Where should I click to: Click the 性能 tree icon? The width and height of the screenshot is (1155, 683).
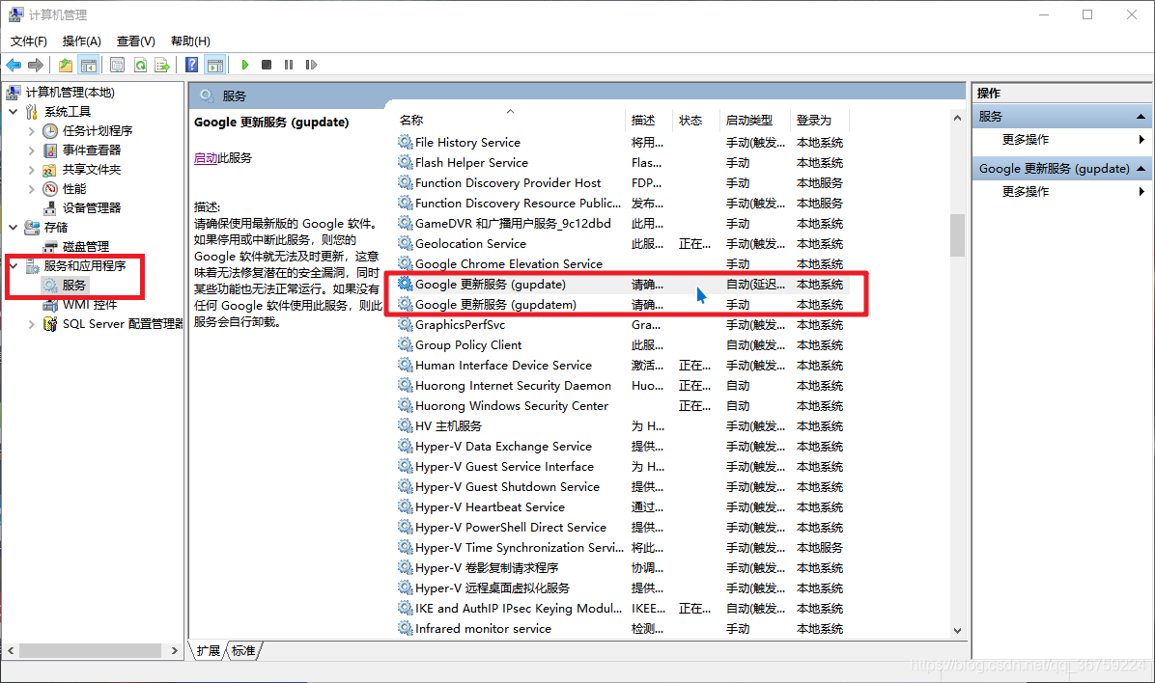[x=50, y=189]
